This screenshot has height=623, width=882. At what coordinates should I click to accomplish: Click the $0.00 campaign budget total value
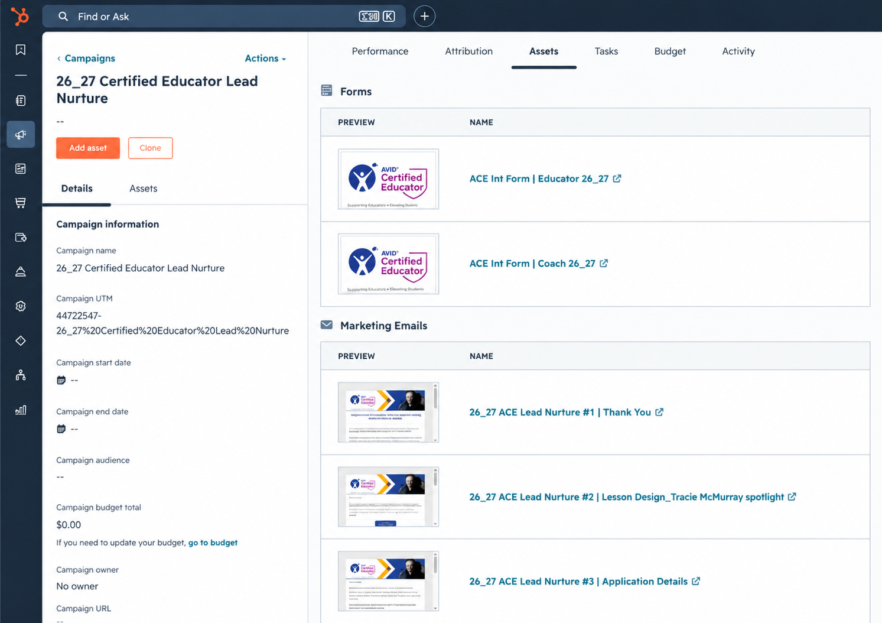pos(69,525)
